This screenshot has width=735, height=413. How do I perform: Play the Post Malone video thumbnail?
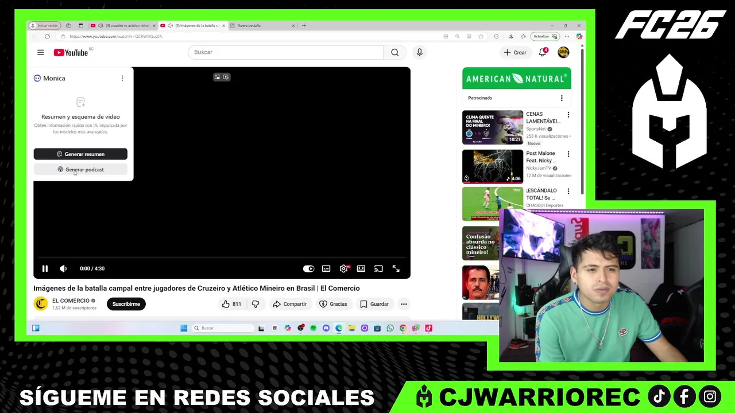pos(493,166)
